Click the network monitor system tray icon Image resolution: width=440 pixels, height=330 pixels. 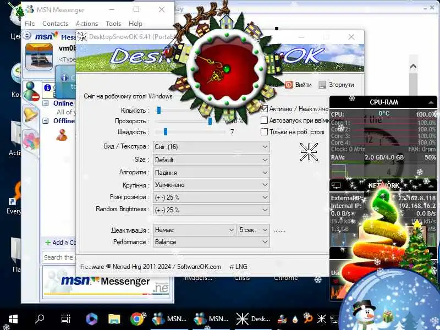(334, 319)
